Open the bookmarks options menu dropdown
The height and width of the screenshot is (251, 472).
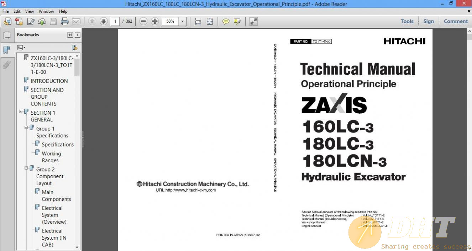click(x=21, y=47)
